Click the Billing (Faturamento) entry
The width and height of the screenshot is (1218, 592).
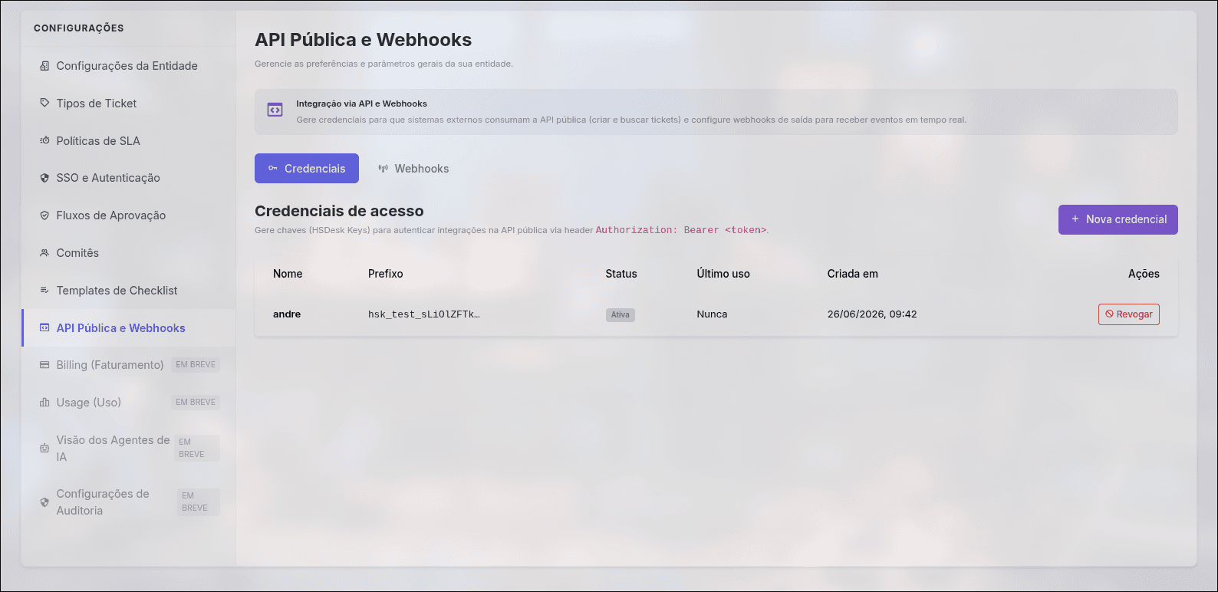click(128, 365)
